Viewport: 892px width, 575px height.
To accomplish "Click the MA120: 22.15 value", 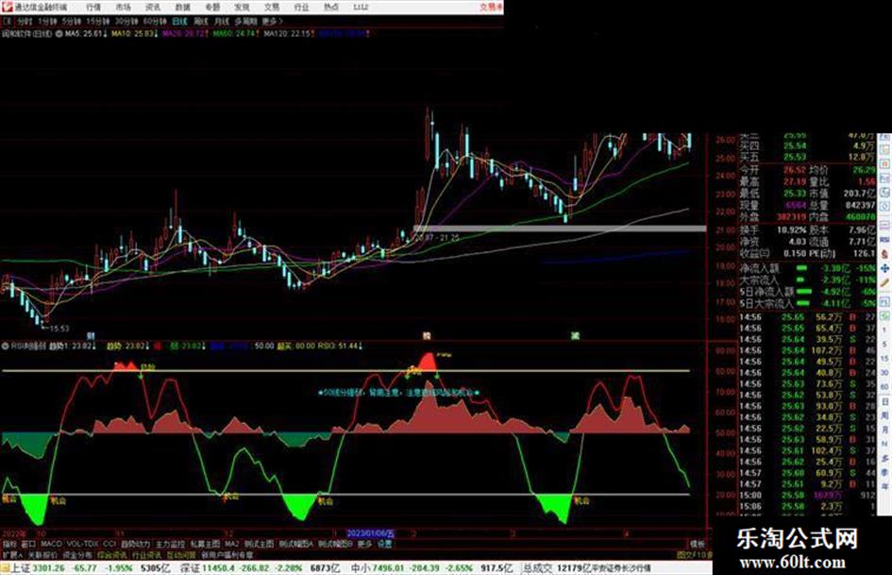I will [x=289, y=34].
